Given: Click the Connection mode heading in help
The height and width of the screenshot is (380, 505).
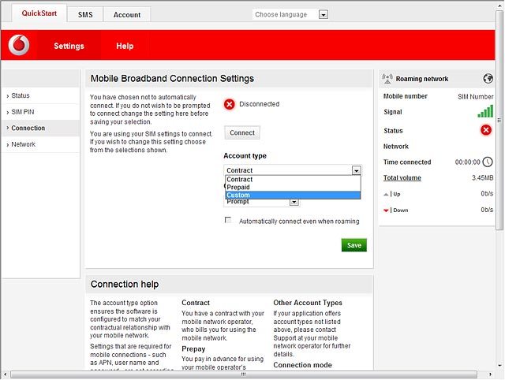Looking at the screenshot, I should click(x=302, y=365).
